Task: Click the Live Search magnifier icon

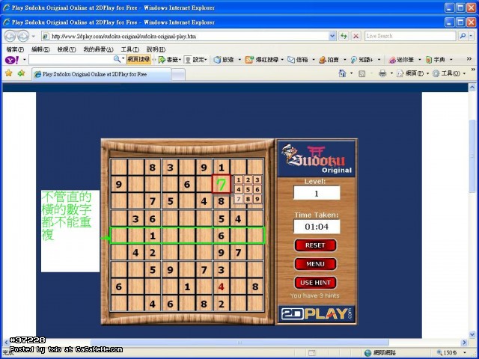Action: (463, 36)
